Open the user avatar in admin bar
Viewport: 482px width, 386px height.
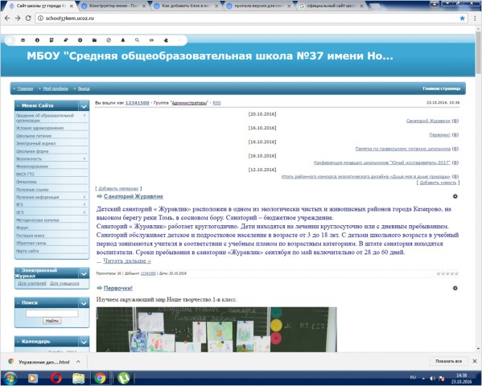tap(10, 40)
